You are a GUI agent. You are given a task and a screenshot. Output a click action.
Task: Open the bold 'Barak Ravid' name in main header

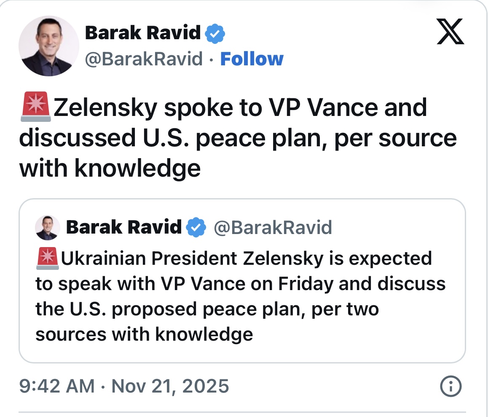(143, 33)
